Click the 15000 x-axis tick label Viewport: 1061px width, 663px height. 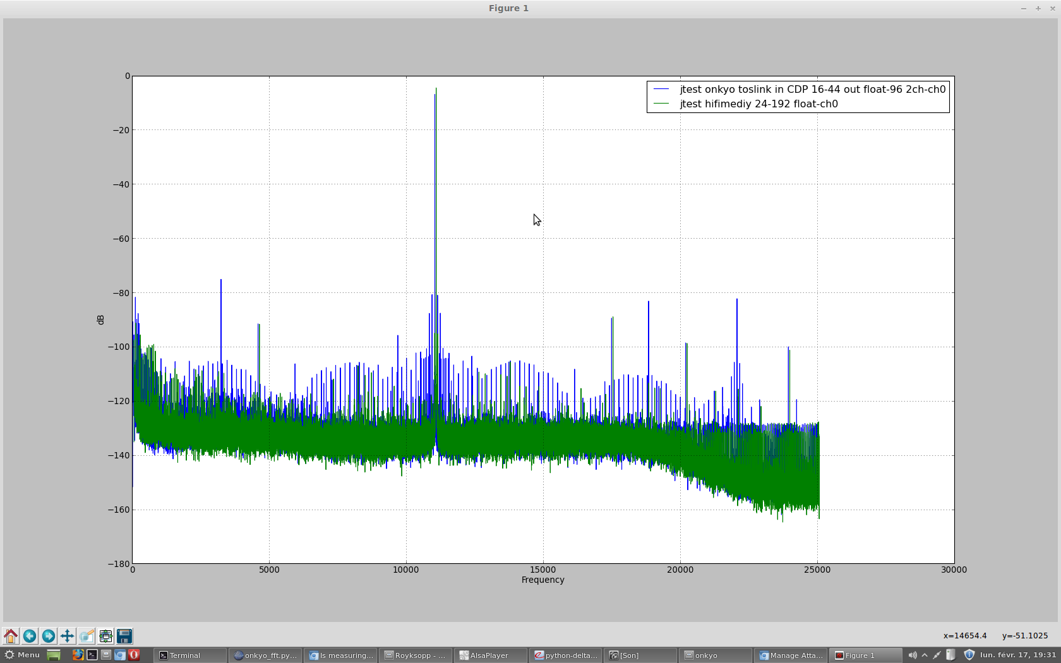[x=543, y=570]
